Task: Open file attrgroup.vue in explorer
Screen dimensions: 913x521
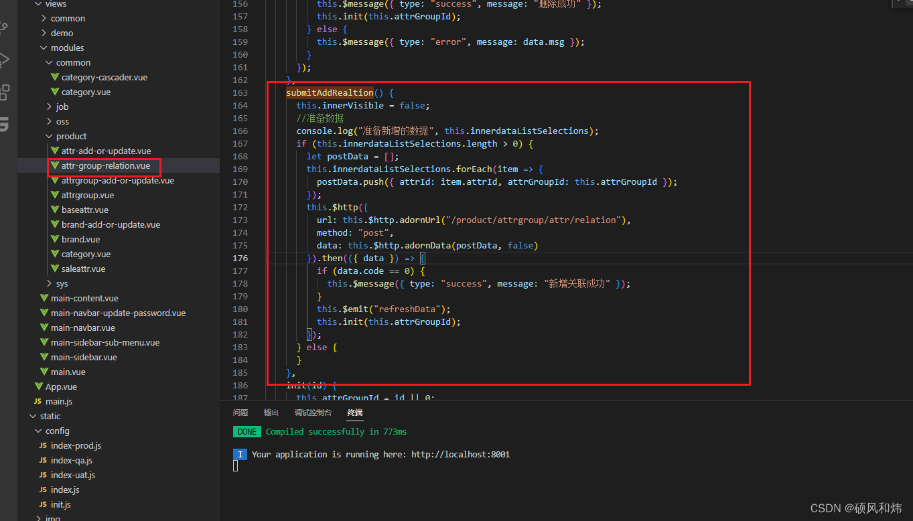Action: [x=88, y=196]
